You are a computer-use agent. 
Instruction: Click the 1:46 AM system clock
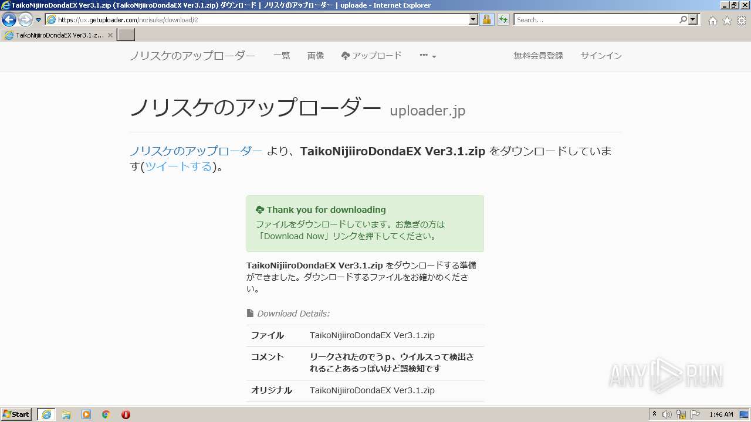(721, 414)
